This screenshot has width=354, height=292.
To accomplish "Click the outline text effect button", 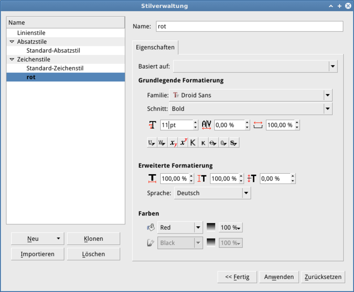I will pos(224,143).
